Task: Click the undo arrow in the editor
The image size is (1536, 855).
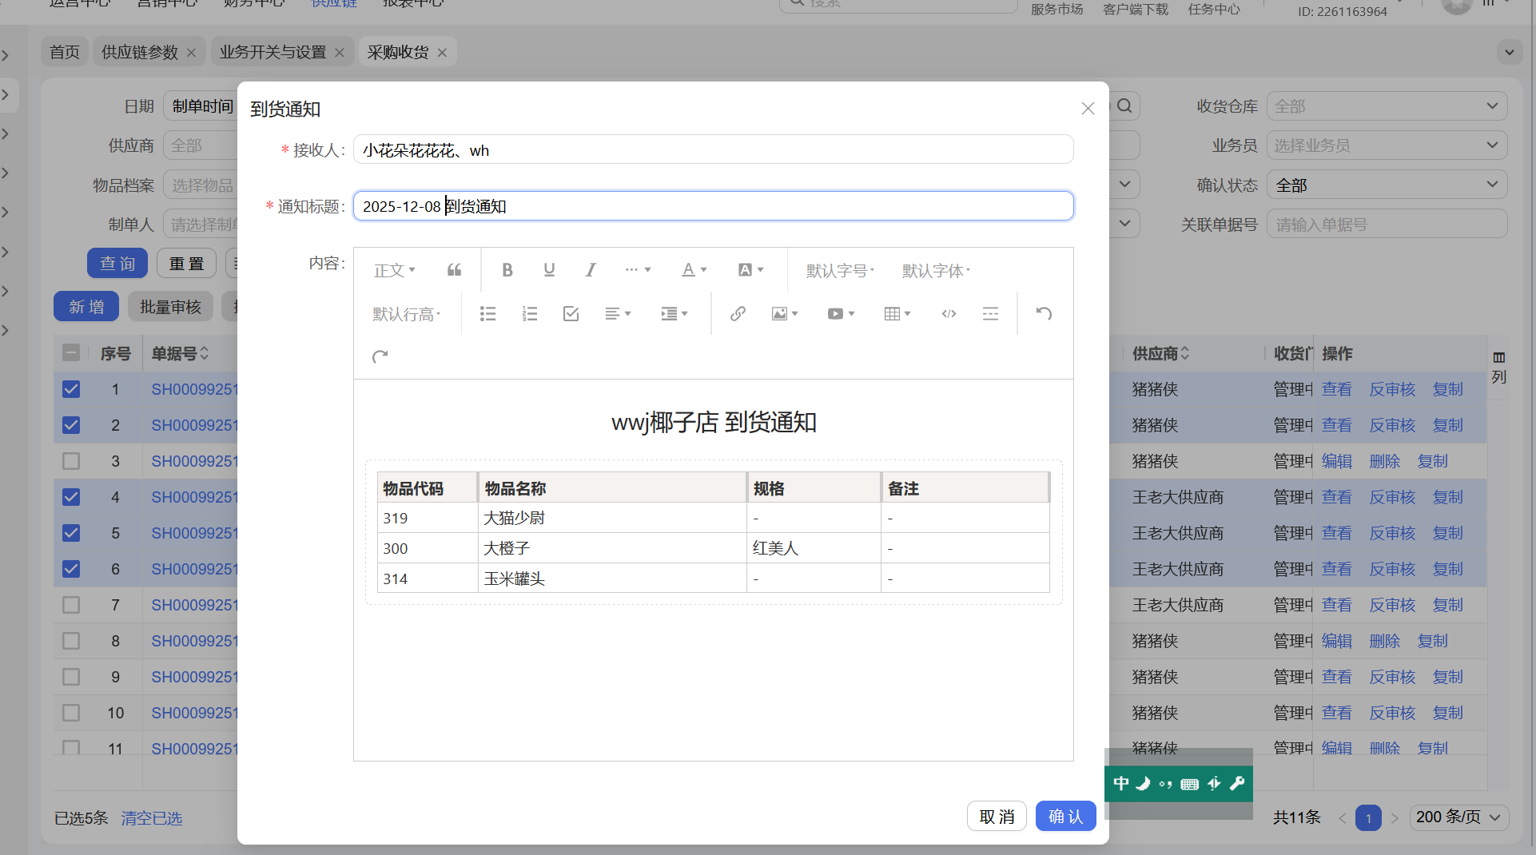Action: pyautogui.click(x=1044, y=313)
